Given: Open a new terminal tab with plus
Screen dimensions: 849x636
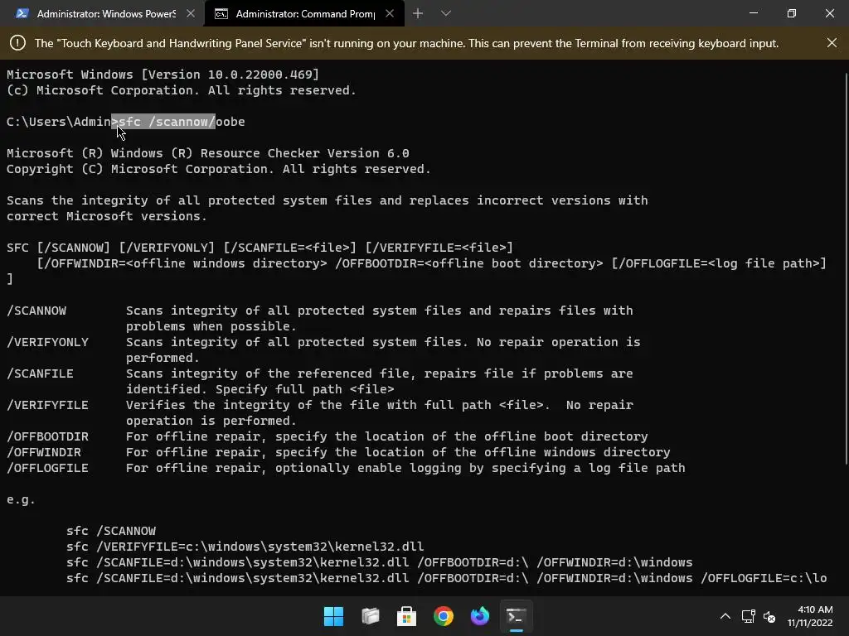Looking at the screenshot, I should tap(418, 13).
